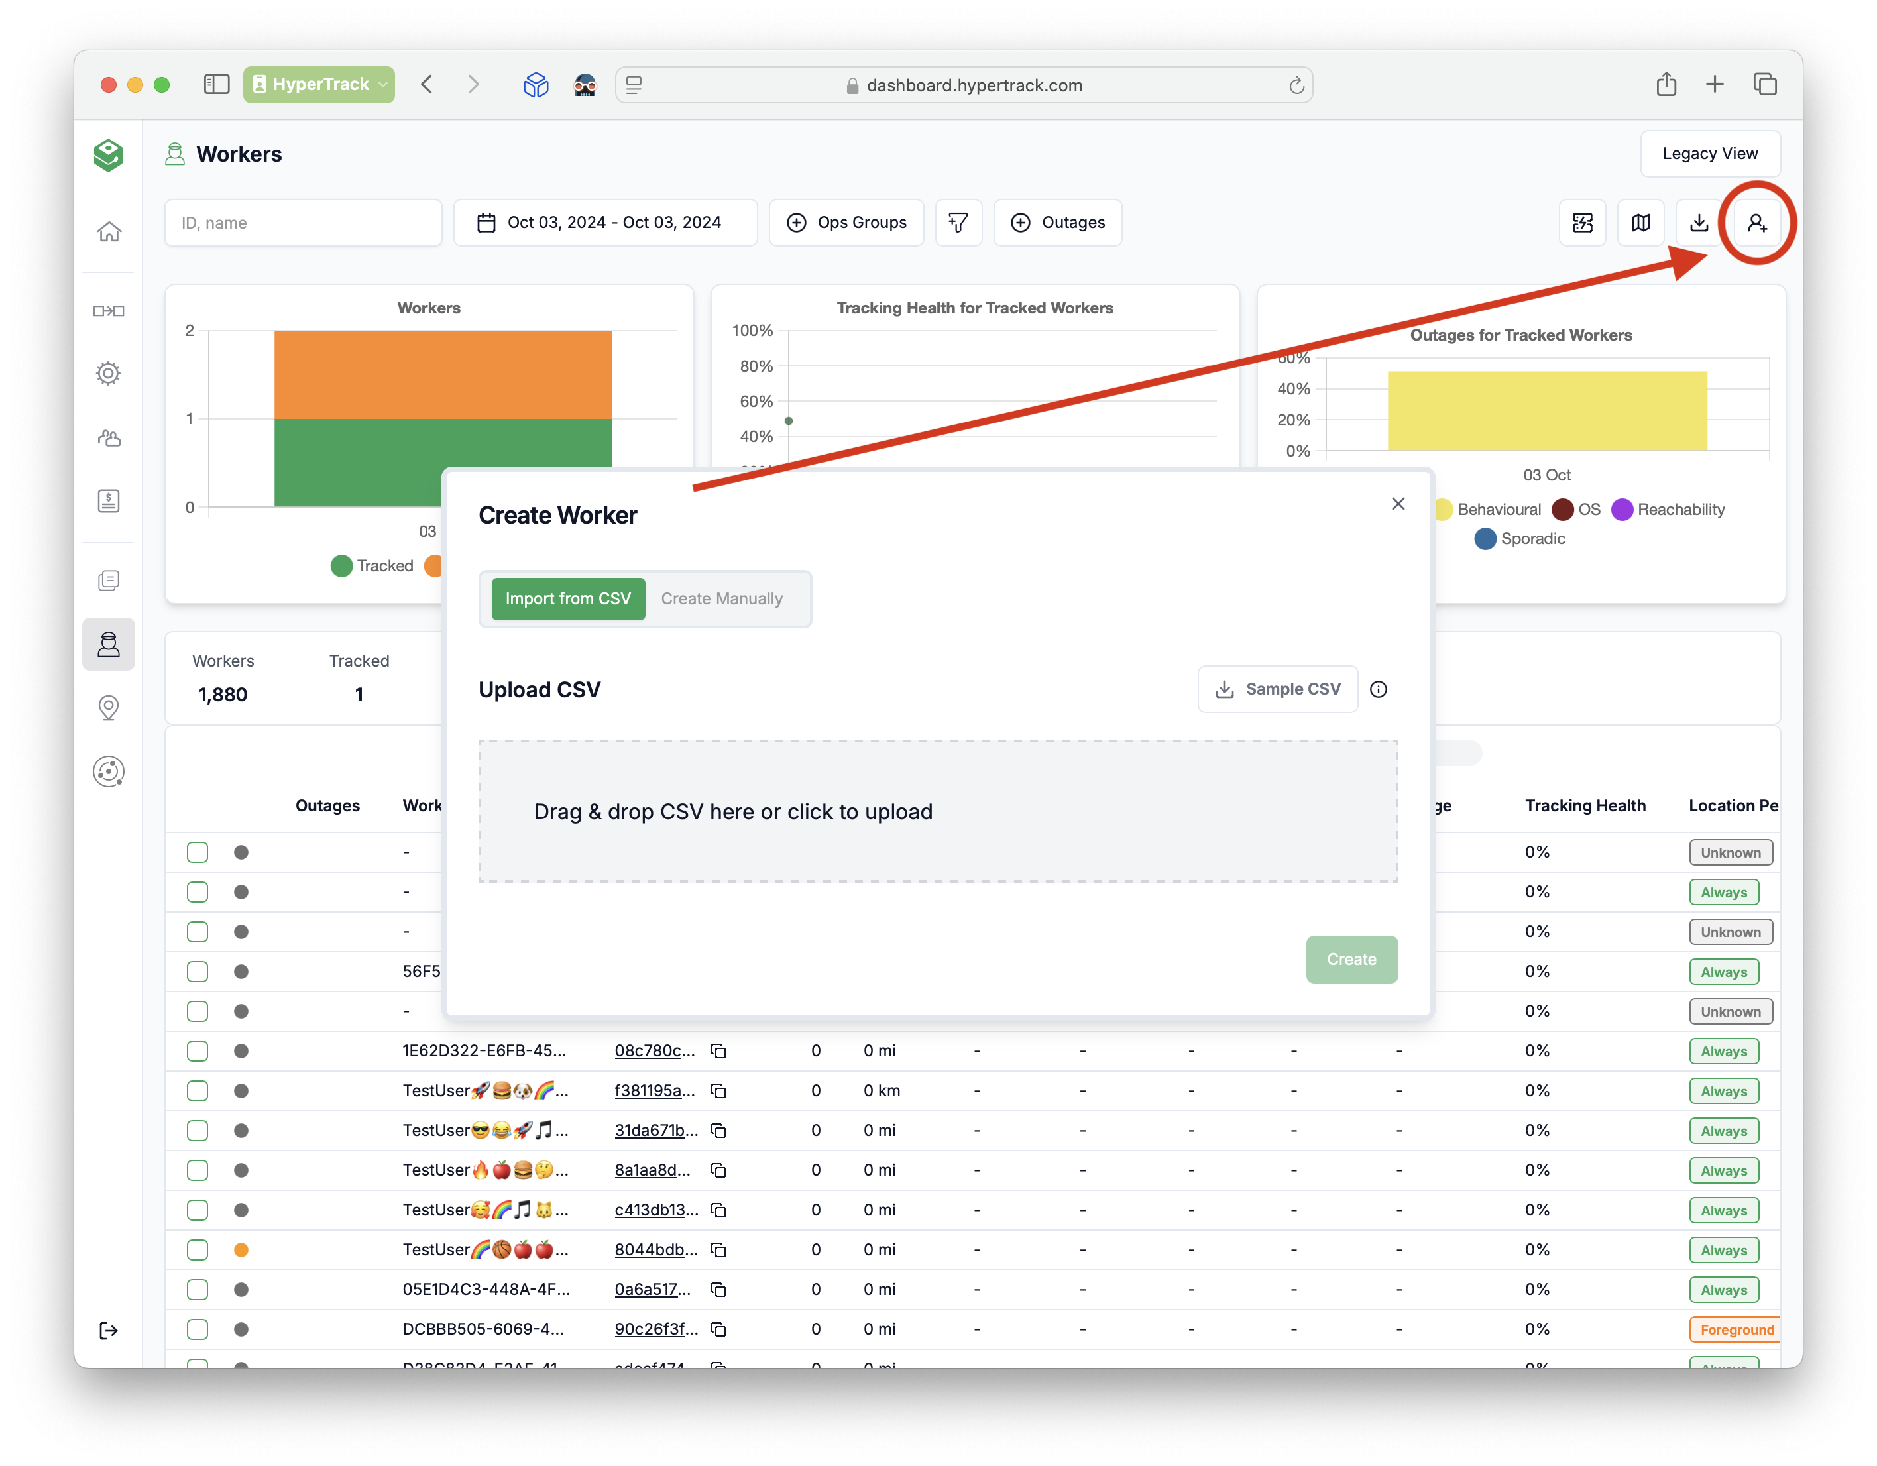
Task: Click the Tracked green legend swatch
Action: click(341, 566)
